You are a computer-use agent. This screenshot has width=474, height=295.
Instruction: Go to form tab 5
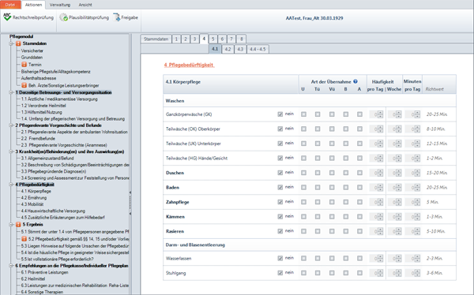(x=213, y=39)
